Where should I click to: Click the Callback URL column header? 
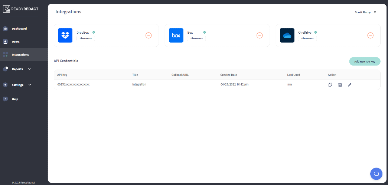pyautogui.click(x=180, y=75)
